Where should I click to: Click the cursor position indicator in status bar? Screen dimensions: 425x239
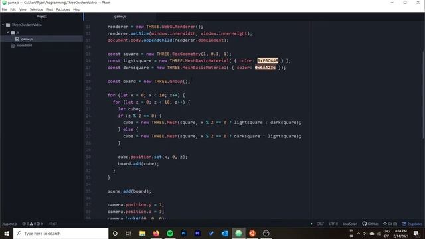[x=53, y=224]
